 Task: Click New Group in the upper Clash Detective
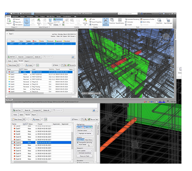pyautogui.click(x=12, y=65)
